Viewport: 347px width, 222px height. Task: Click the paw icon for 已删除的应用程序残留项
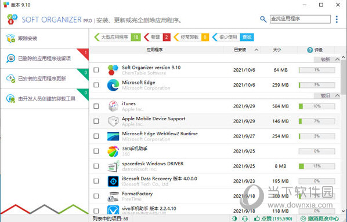(x=10, y=58)
